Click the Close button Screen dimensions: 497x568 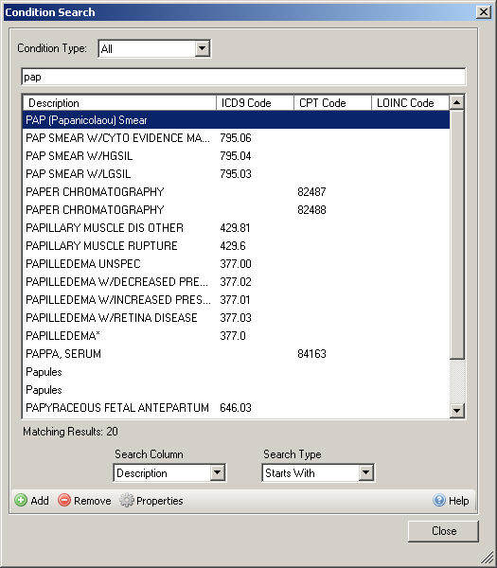tap(443, 531)
